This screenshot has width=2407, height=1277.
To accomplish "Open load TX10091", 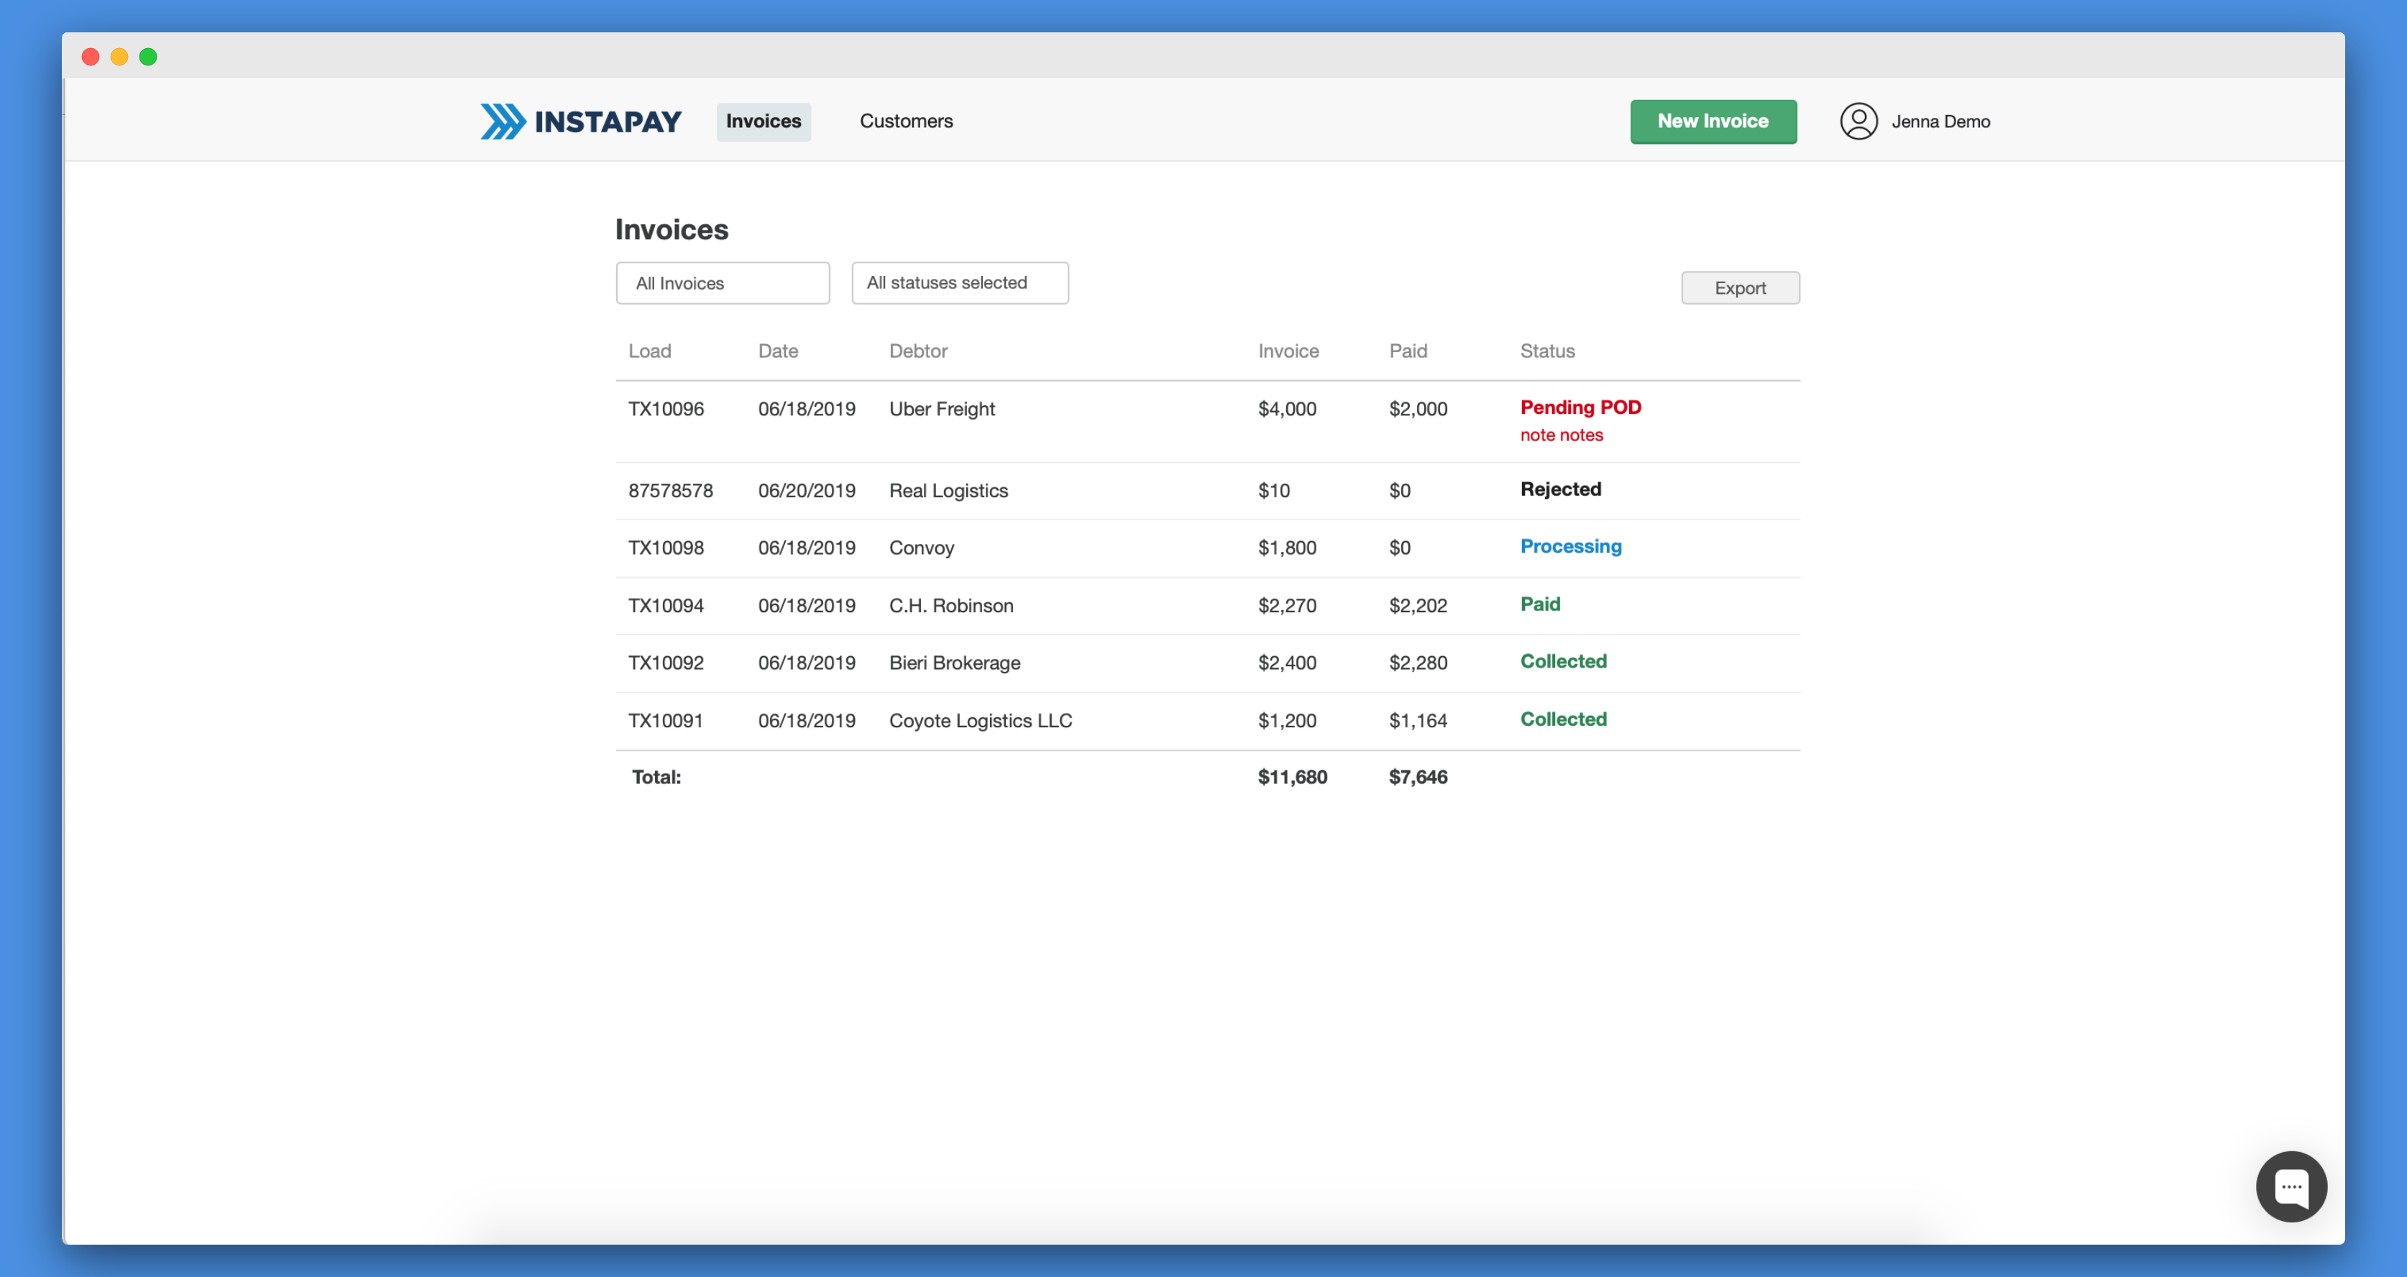I will tap(665, 722).
